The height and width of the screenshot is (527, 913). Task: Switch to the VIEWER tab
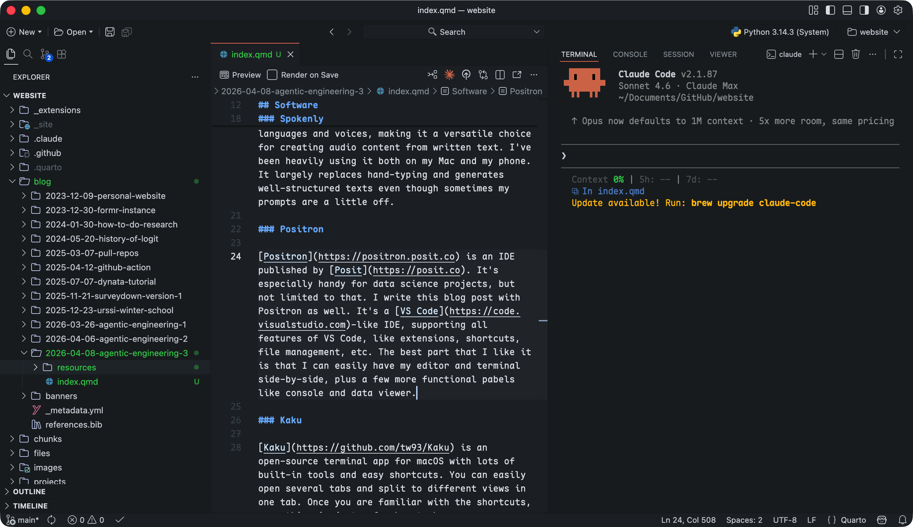[723, 54]
